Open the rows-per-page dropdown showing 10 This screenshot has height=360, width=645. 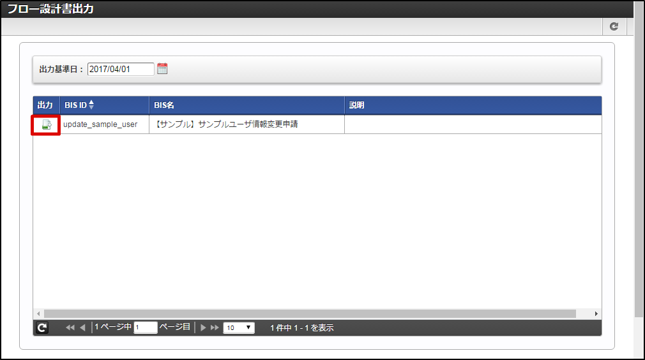click(x=239, y=327)
